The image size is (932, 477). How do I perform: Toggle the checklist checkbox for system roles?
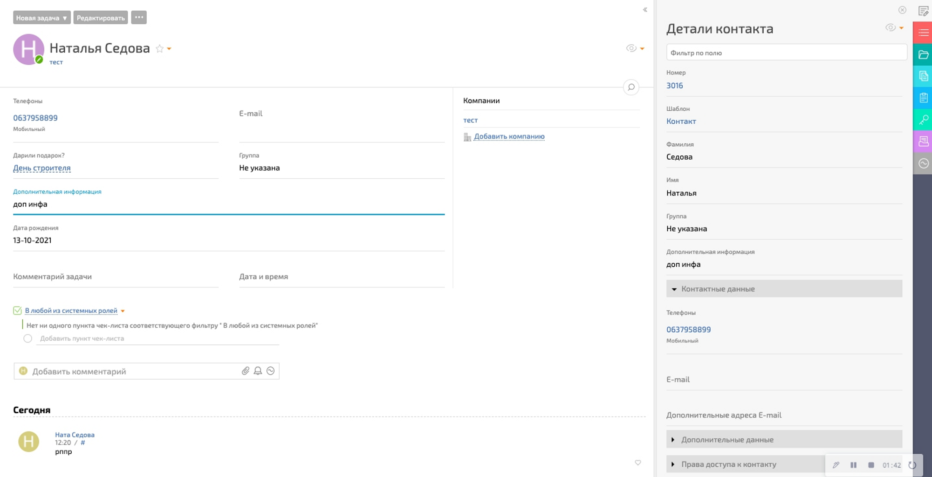(17, 310)
